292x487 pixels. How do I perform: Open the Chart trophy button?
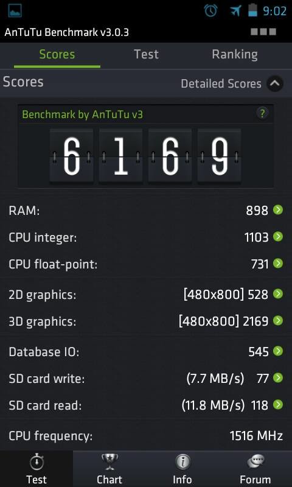pos(109,469)
